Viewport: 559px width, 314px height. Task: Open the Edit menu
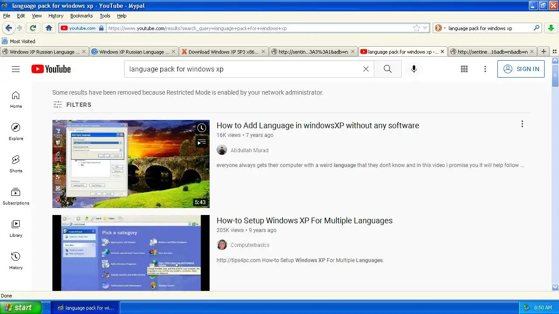[x=21, y=16]
